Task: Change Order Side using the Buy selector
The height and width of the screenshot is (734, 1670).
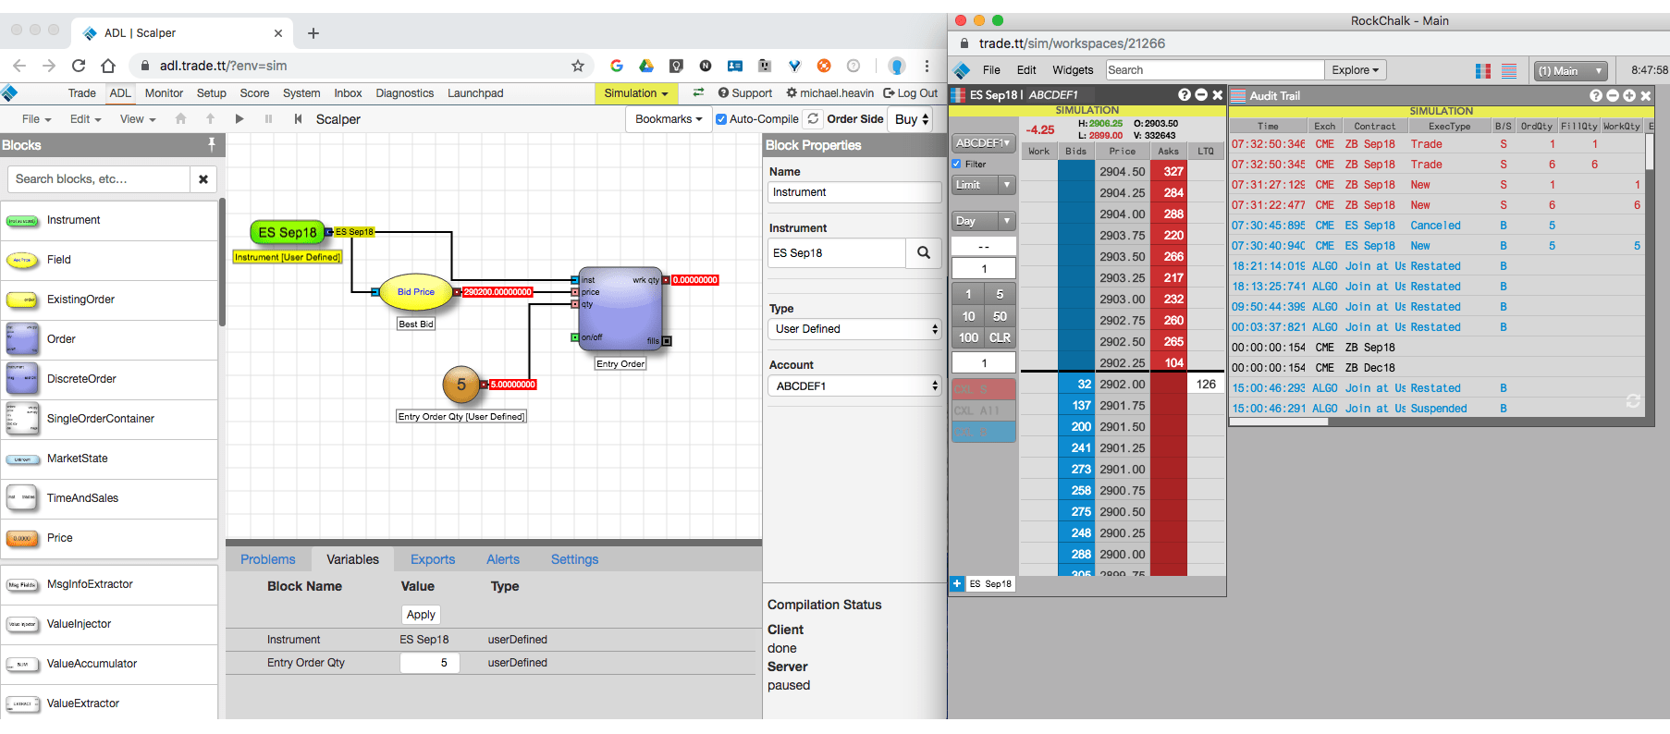Action: (x=911, y=119)
